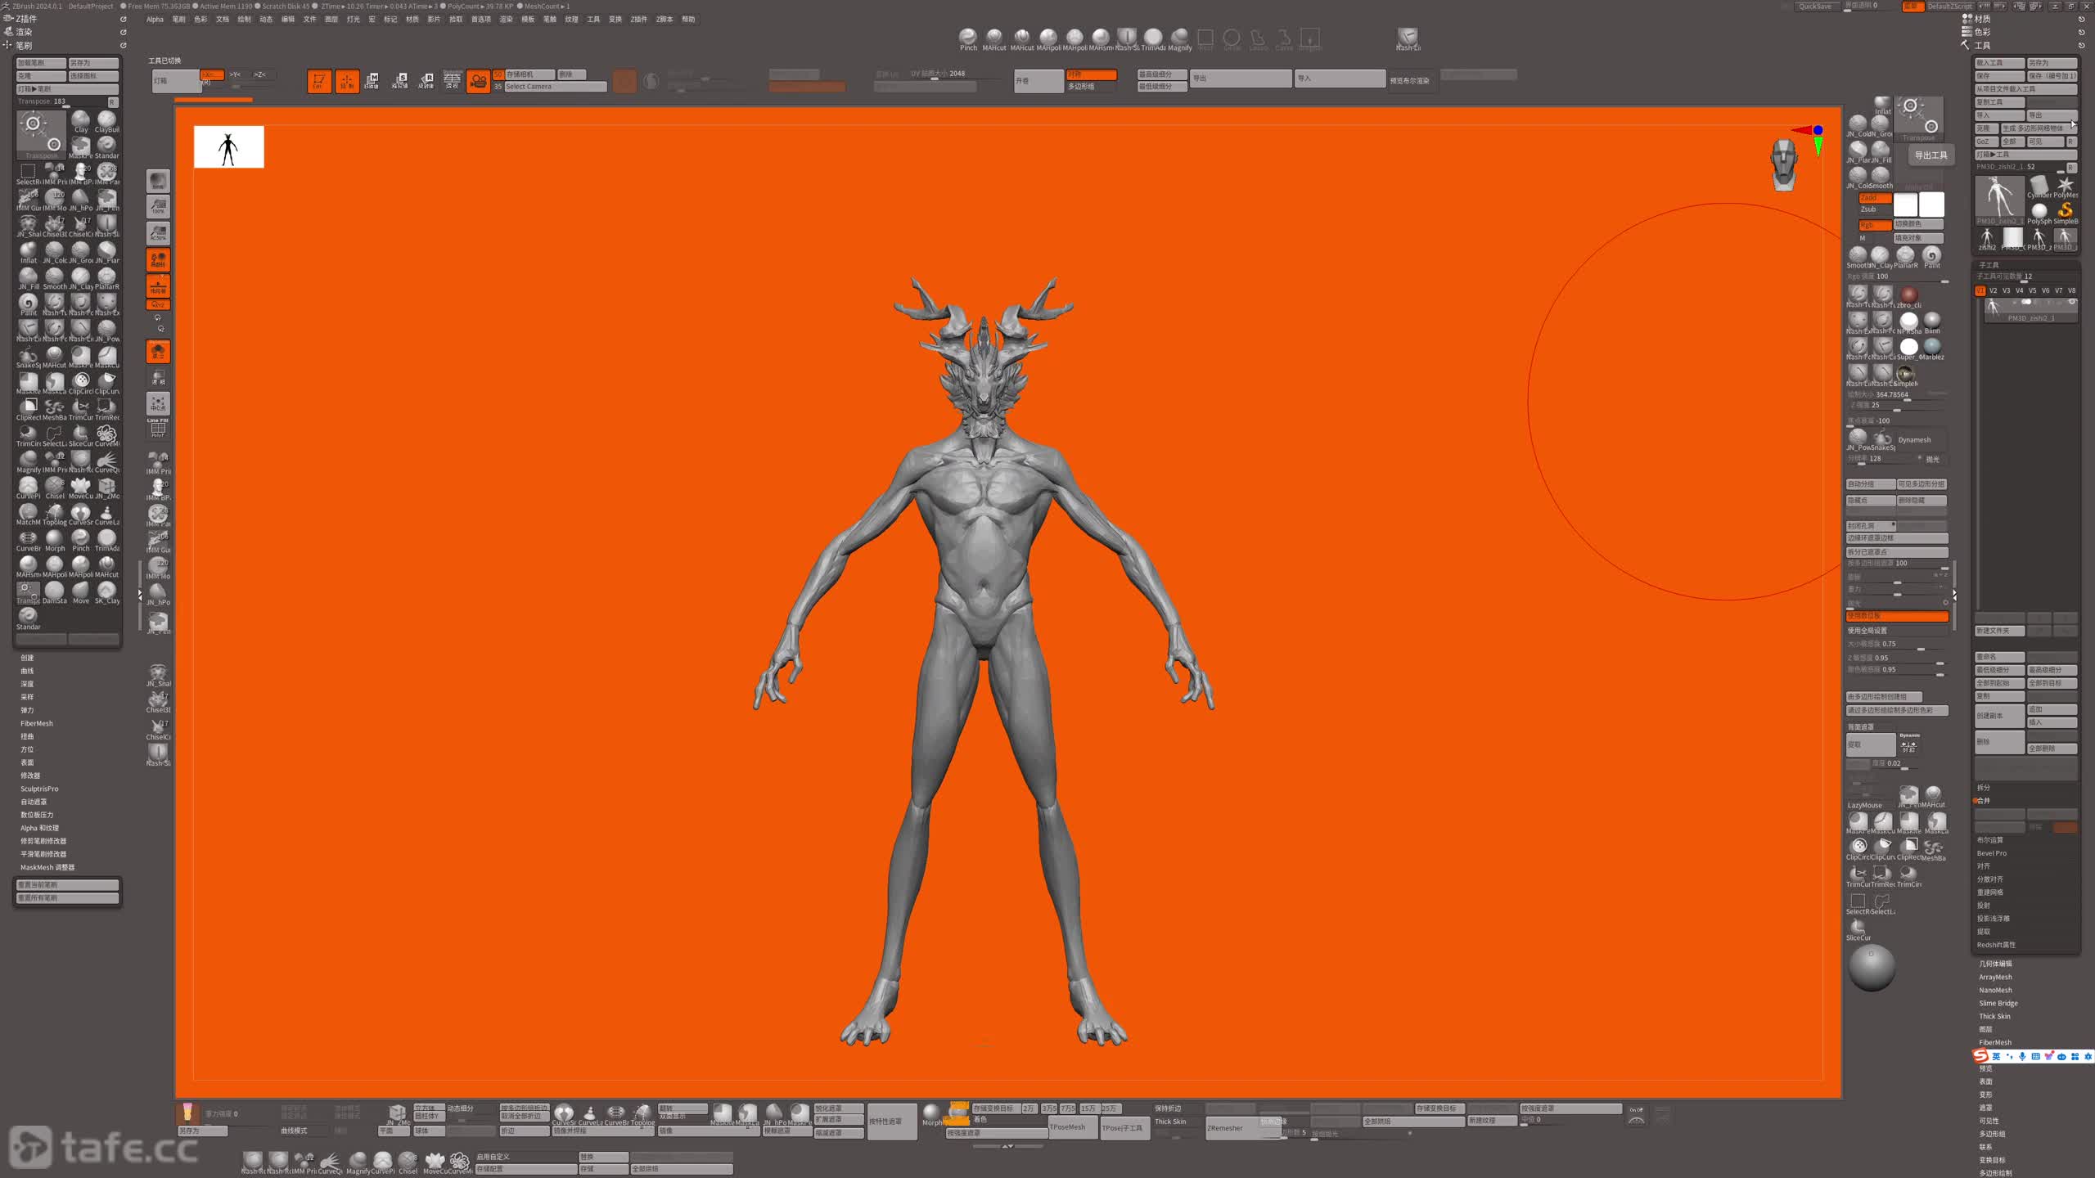Select the Clay brush
The height and width of the screenshot is (1178, 2095).
(81, 121)
